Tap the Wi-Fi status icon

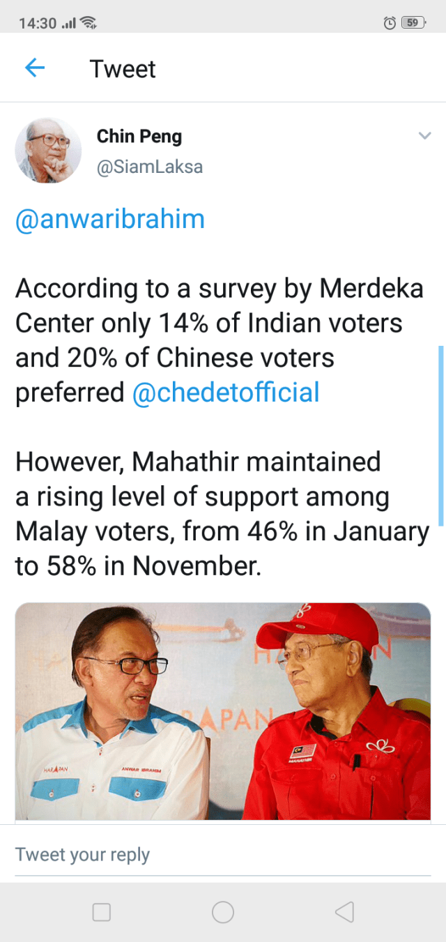[x=89, y=23]
